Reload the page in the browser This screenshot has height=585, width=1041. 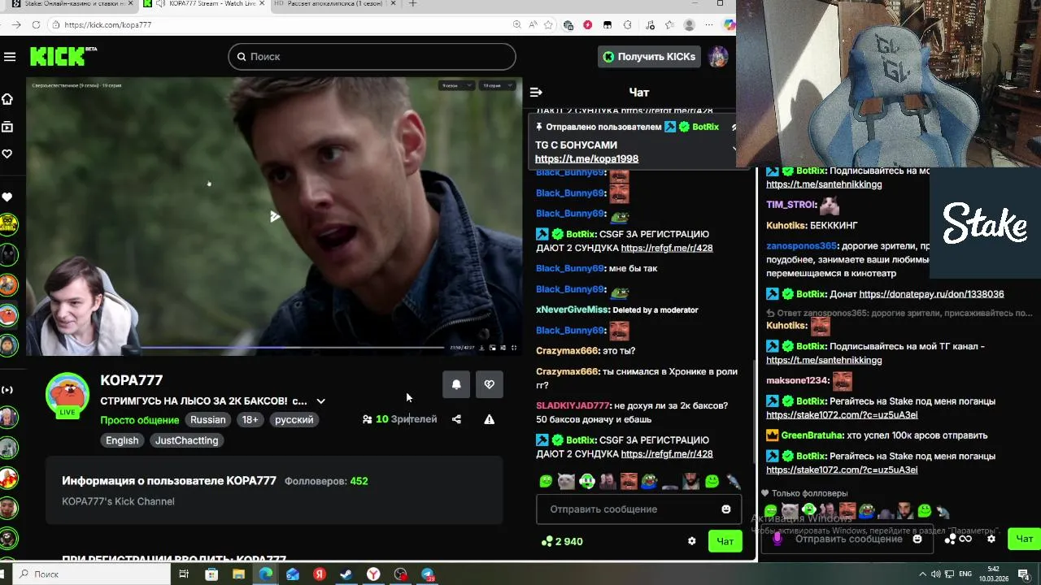36,24
